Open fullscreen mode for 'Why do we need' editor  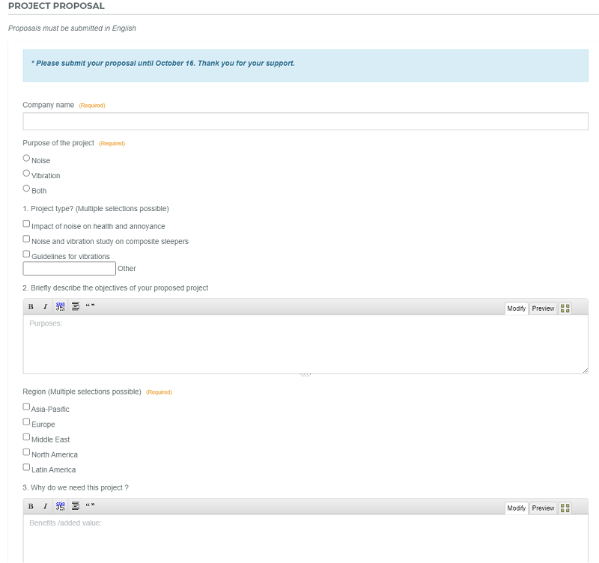click(565, 508)
